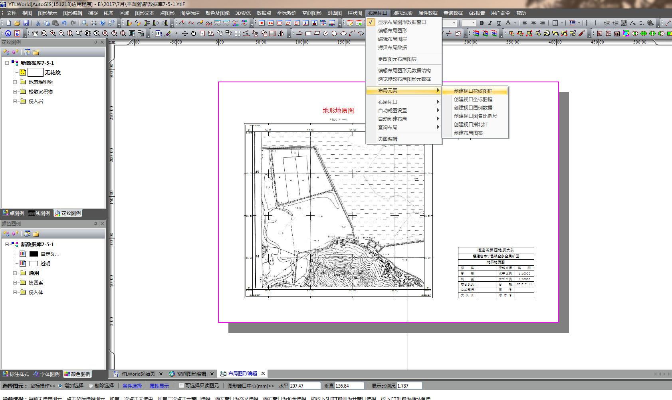Click the blue question mark help icon

click(x=103, y=23)
